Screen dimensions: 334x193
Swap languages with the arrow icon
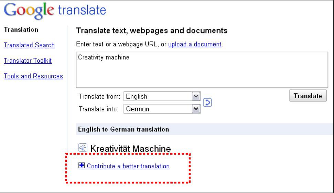[x=207, y=102]
